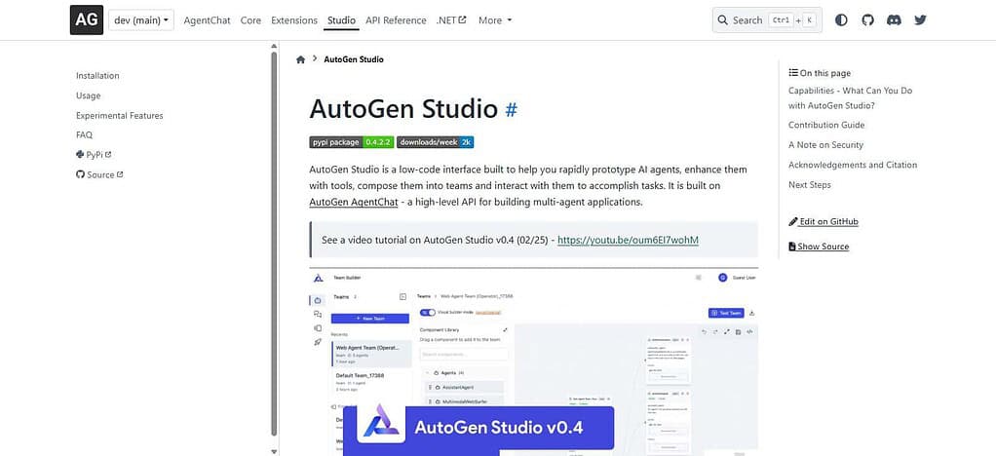Image resolution: width=996 pixels, height=456 pixels.
Task: Click New Team button in the screenshot preview
Action: click(369, 319)
